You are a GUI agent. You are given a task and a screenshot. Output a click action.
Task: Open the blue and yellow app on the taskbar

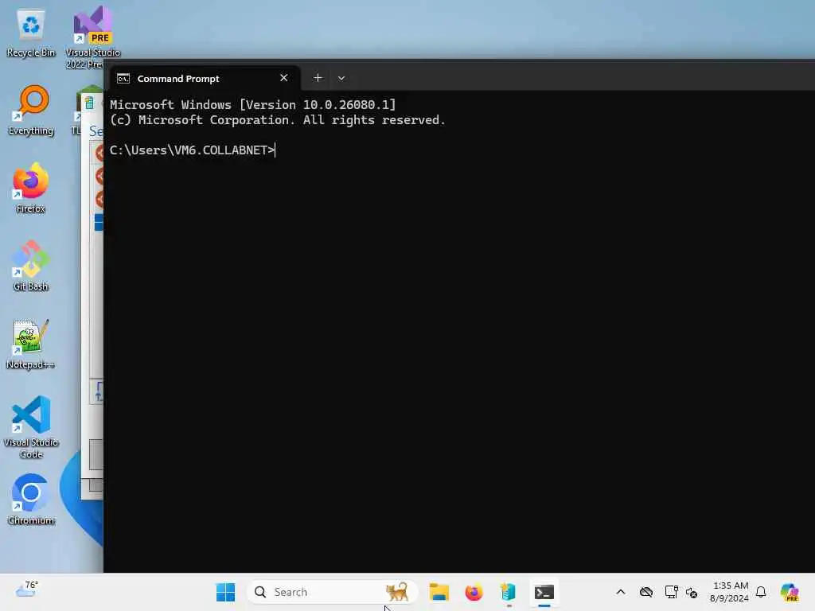[509, 592]
